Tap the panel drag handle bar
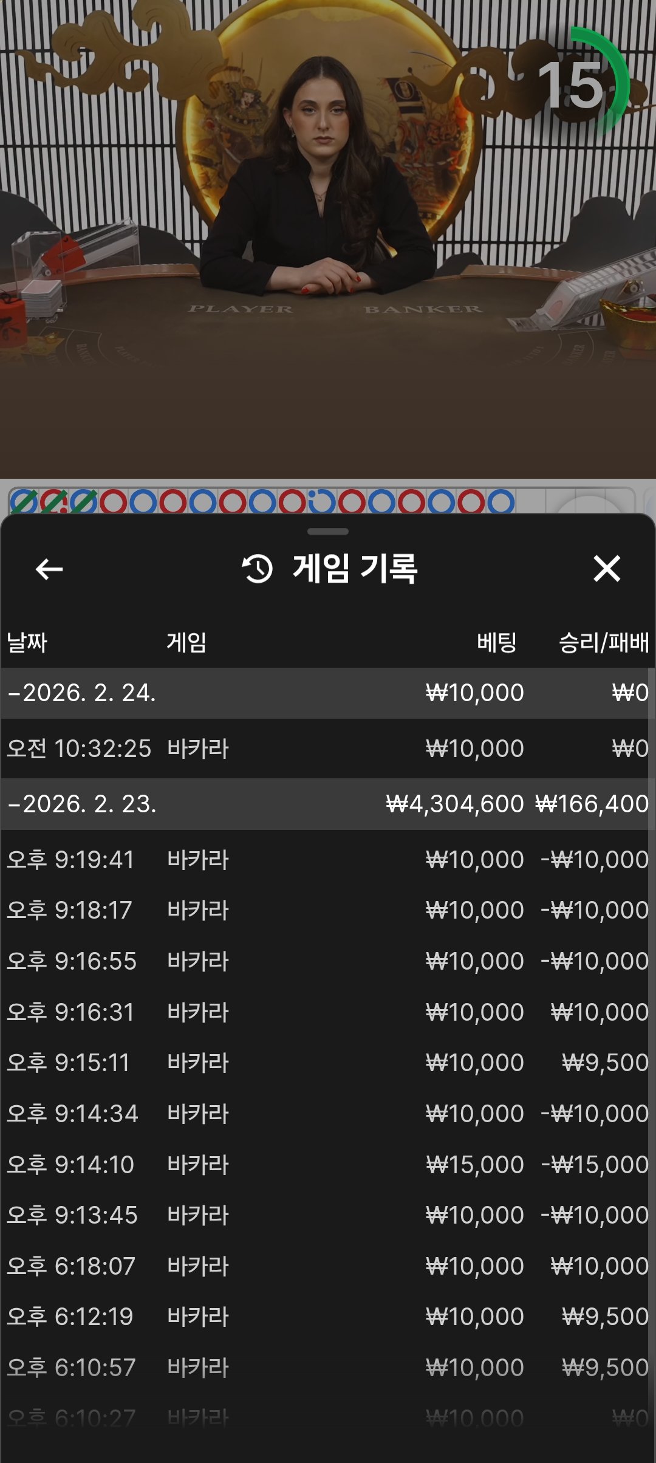Screen dimensions: 656x1463 [328, 532]
